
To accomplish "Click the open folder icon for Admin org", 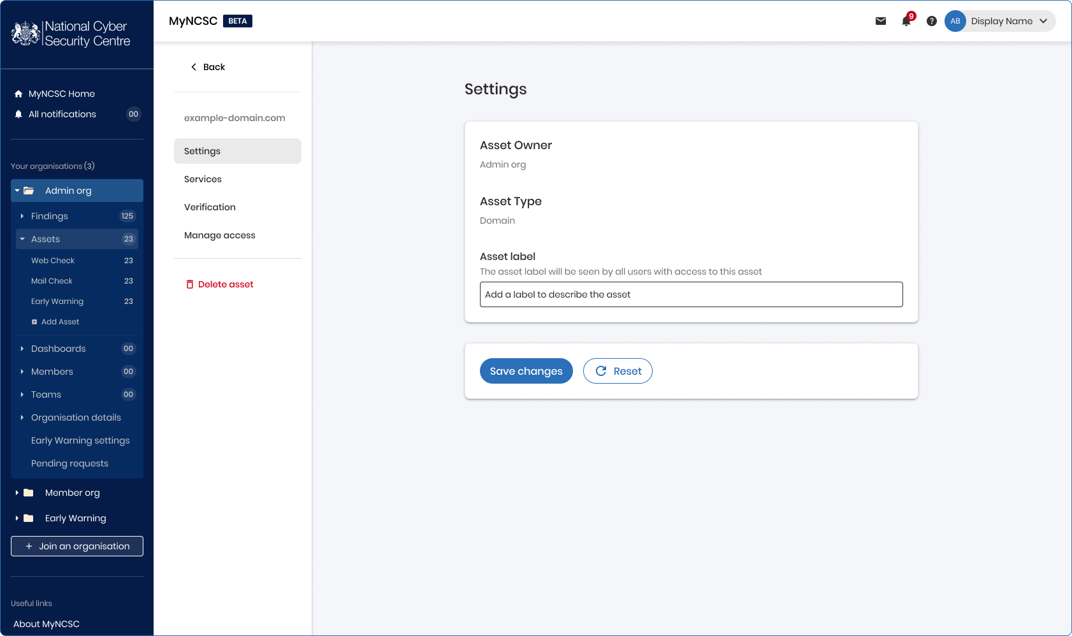I will [x=29, y=191].
